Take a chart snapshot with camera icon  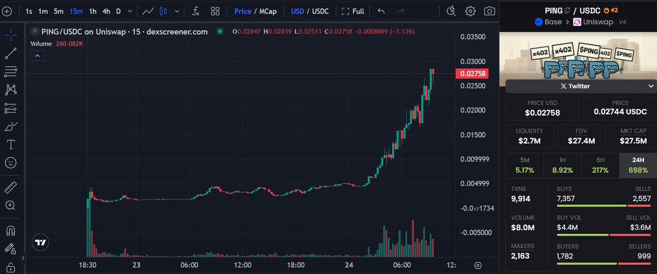coord(489,11)
